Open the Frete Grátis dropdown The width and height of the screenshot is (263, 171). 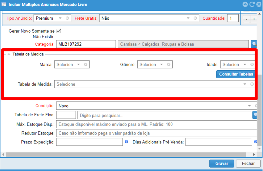click(x=188, y=18)
